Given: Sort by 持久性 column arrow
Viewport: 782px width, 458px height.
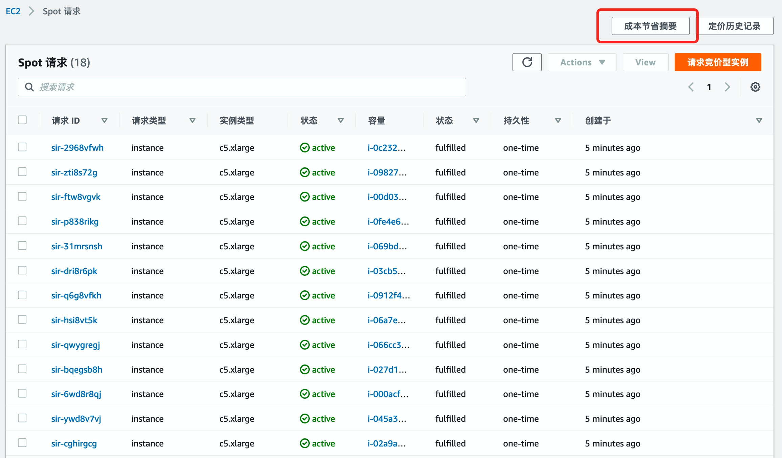Looking at the screenshot, I should pyautogui.click(x=558, y=120).
